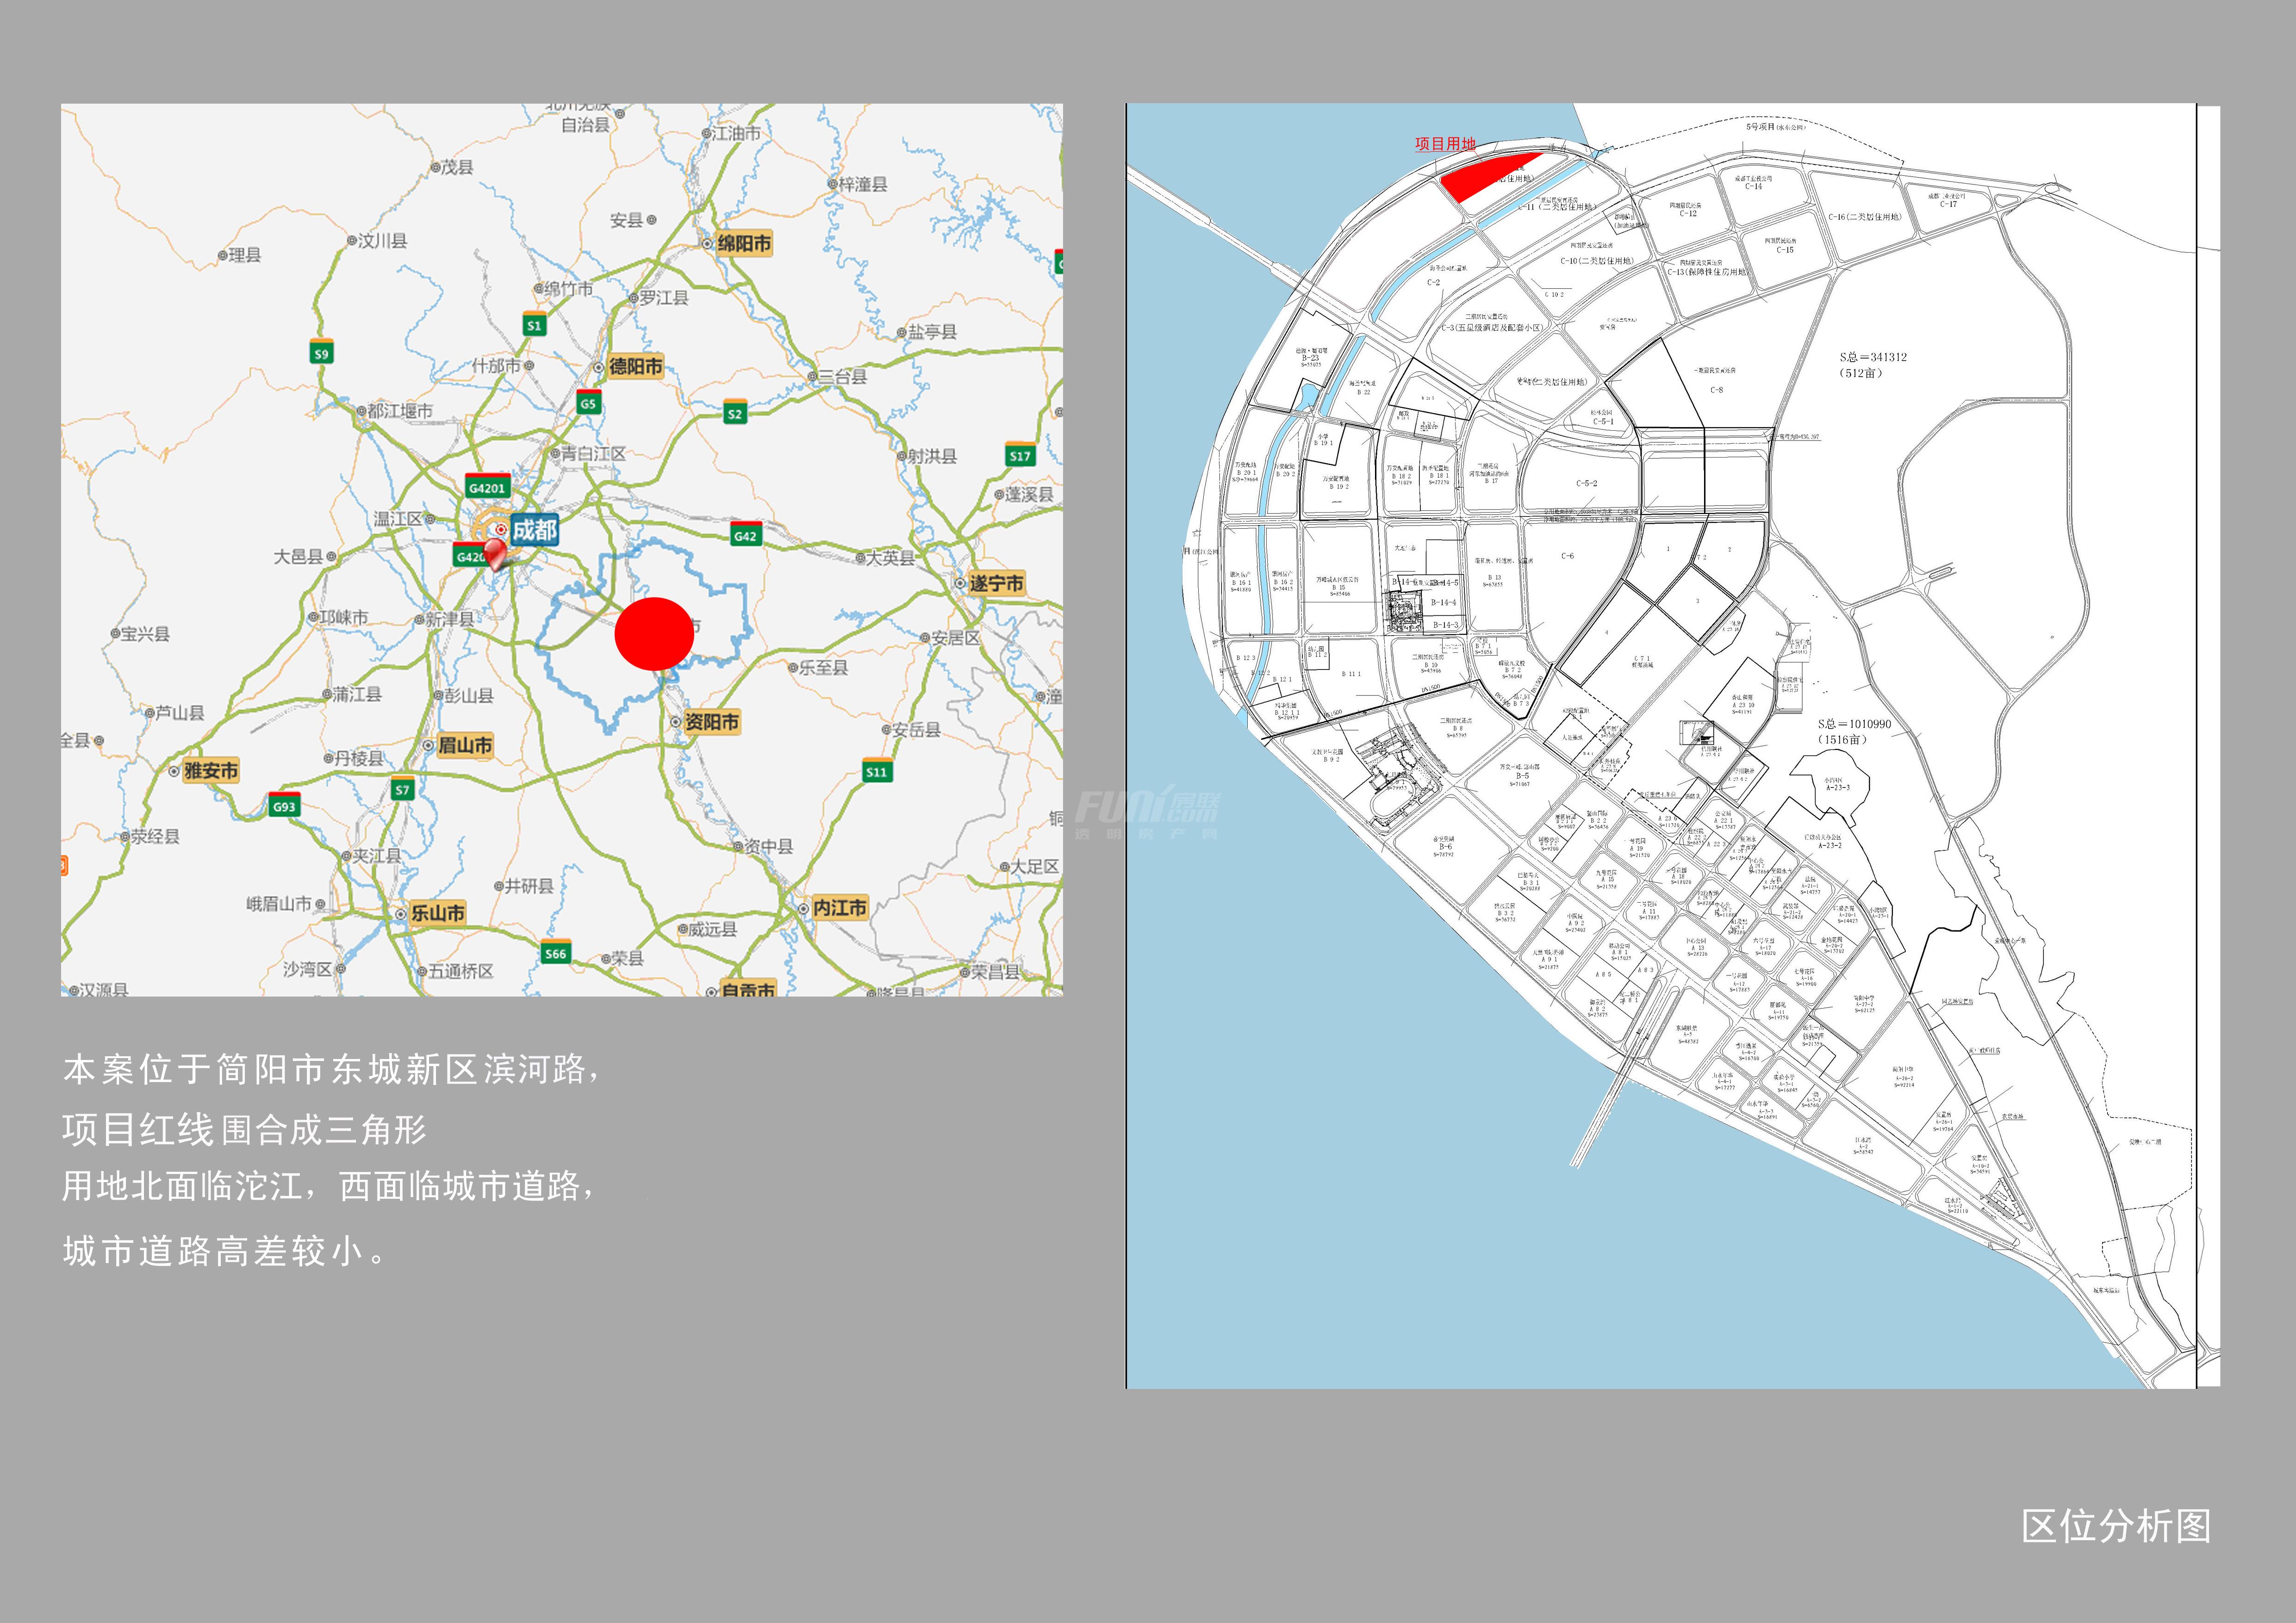The width and height of the screenshot is (2296, 1623).
Task: Select the 雅安市 city label
Action: click(x=211, y=770)
